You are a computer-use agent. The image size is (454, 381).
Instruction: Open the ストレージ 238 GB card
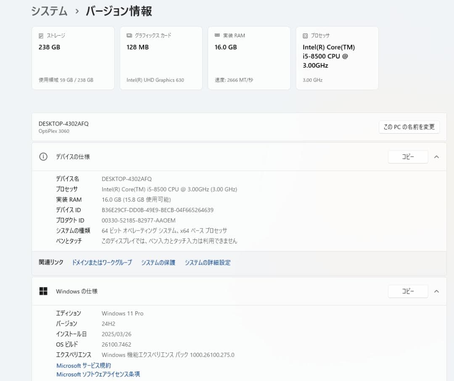[x=73, y=58]
